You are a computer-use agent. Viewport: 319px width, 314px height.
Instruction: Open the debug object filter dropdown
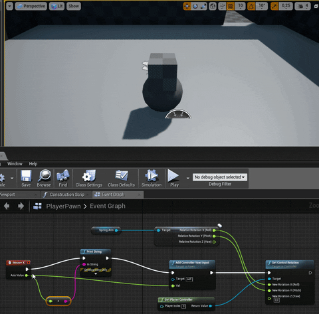point(220,177)
